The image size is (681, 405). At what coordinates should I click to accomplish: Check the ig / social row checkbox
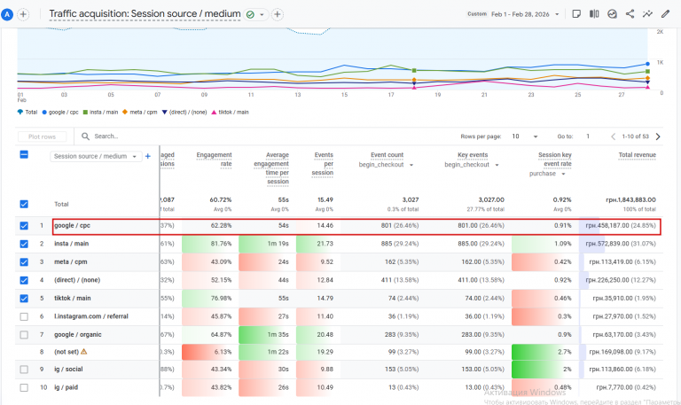tap(24, 370)
